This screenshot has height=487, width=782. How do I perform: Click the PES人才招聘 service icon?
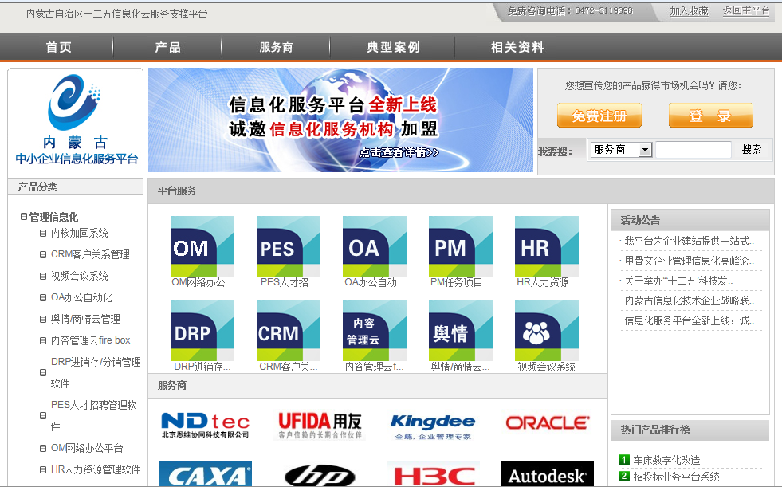pyautogui.click(x=289, y=246)
